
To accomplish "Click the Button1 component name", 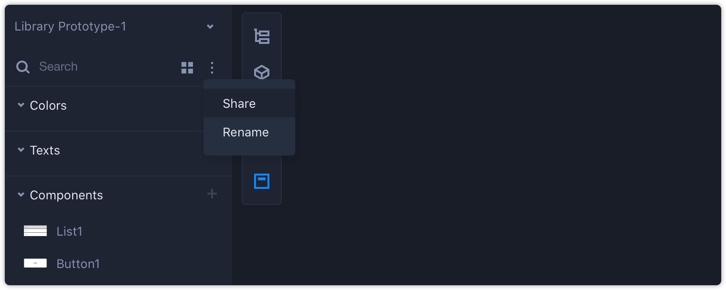I will (x=78, y=264).
